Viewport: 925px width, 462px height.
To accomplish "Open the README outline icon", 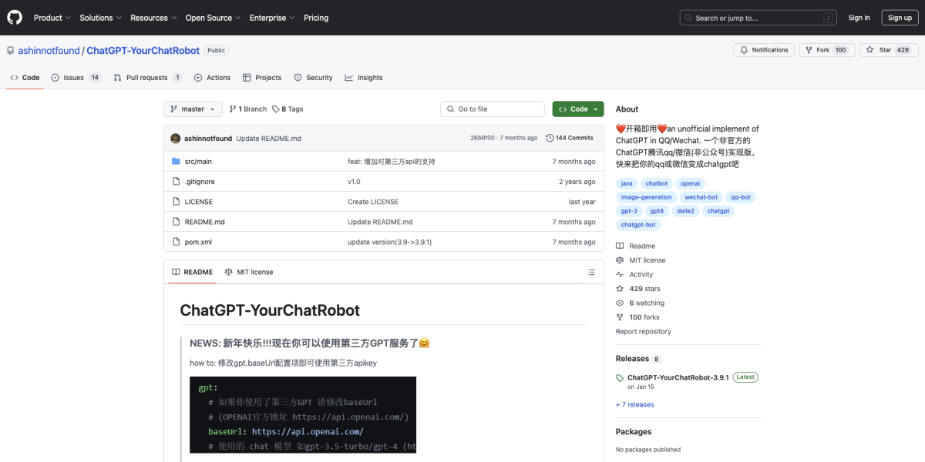I will click(x=590, y=272).
